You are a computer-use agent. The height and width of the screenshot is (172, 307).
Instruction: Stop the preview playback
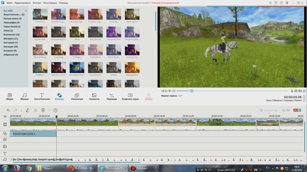click(x=174, y=91)
